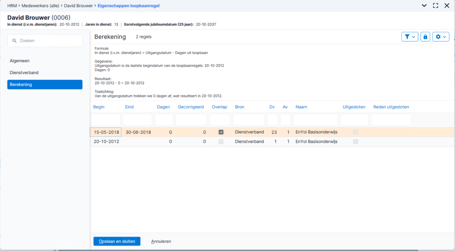Sort by the Begin column header

point(99,107)
